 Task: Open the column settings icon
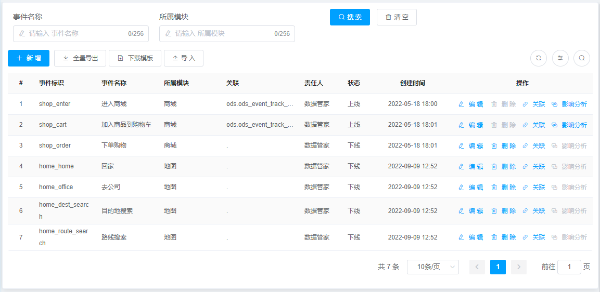point(560,58)
